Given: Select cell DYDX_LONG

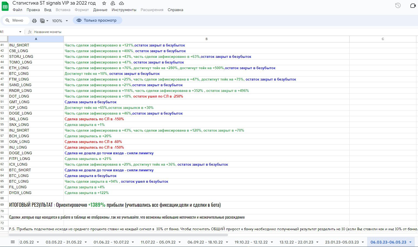Looking at the screenshot, I should (x=36, y=193).
